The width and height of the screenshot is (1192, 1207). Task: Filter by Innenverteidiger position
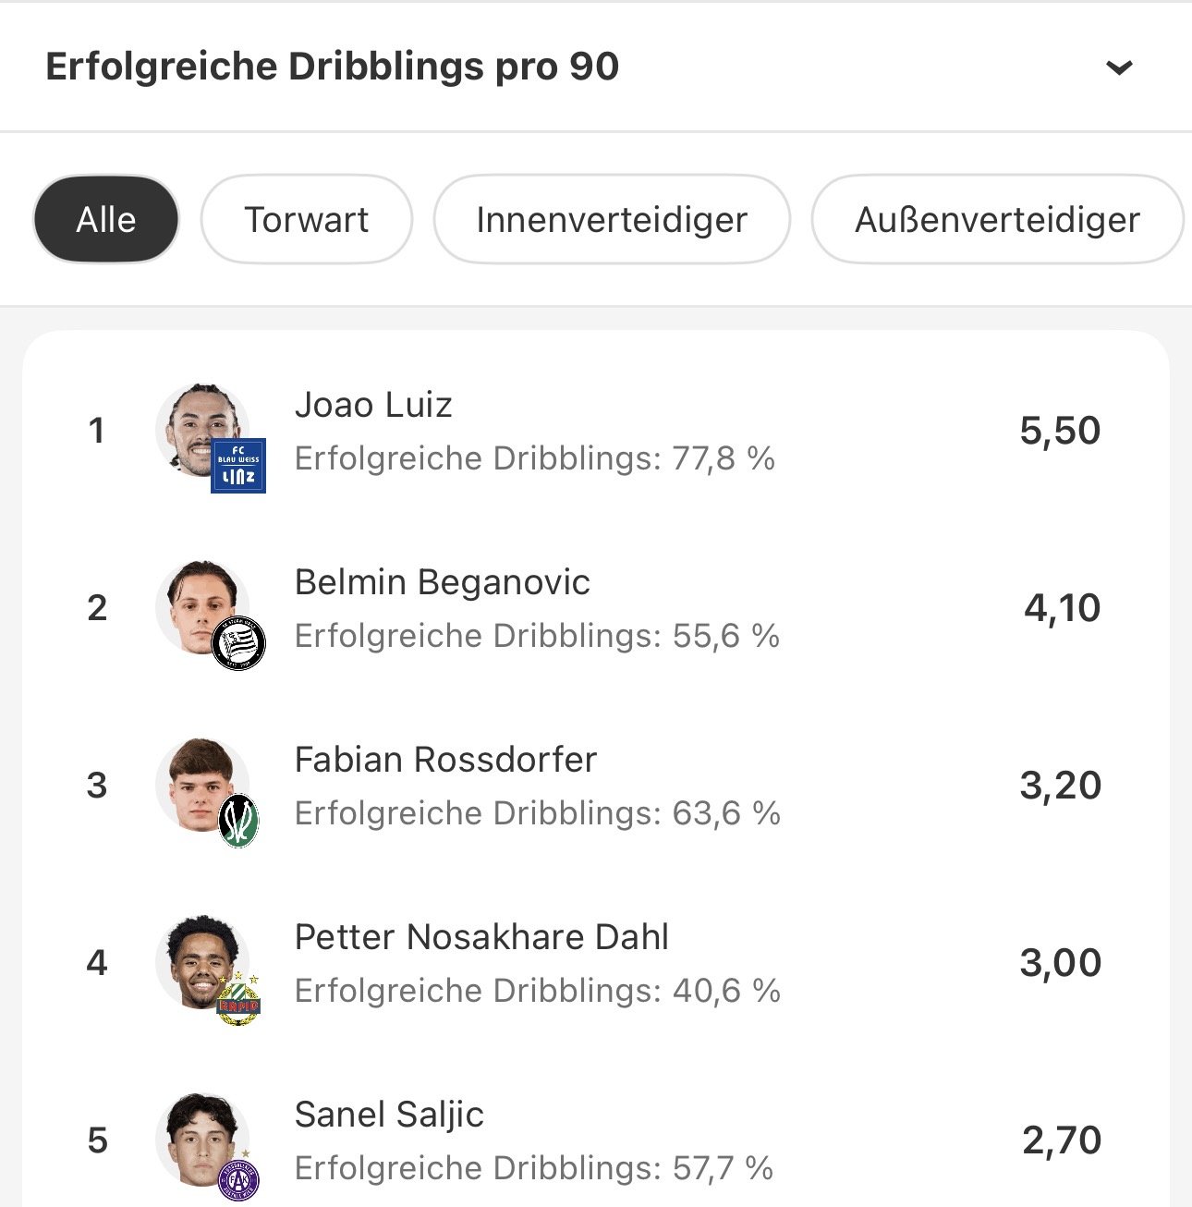pos(612,220)
